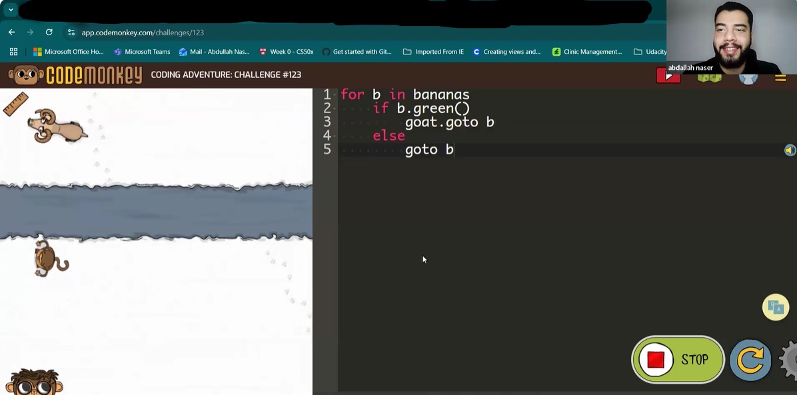Open the orange hamburger menu
The height and width of the screenshot is (395, 797).
click(x=780, y=78)
